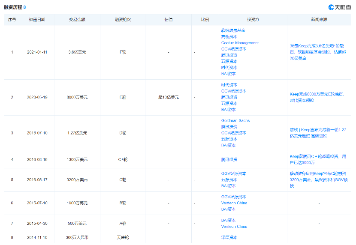Viewport: 356px width, 245px height.
Task: Click the 新闻来源 column header
Action: coord(319,20)
